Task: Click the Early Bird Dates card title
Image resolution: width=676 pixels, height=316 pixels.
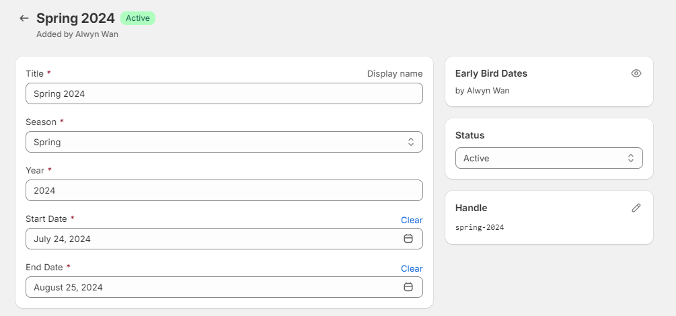Action: pos(491,73)
